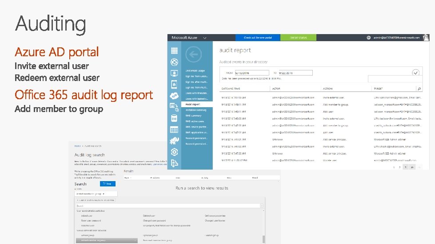This screenshot has width=435, height=244.
Task: Select 'Users with leaked c...' in side menu
Action: [196, 99]
